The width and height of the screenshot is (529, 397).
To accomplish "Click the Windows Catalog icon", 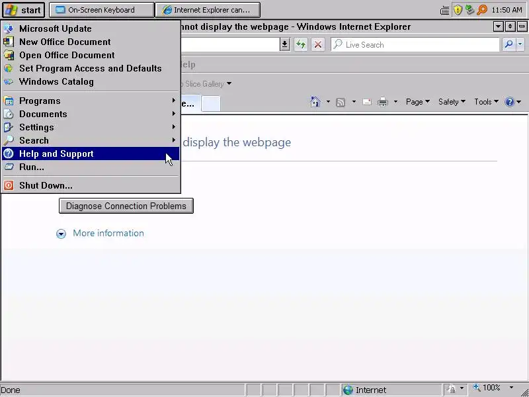I will (9, 81).
